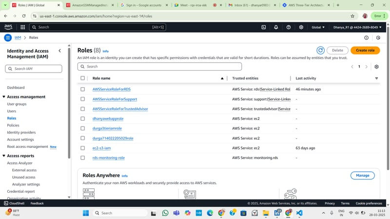Click the Create role button
The image size is (390, 219).
pos(365,51)
